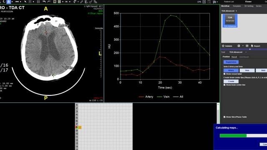Toggle Show vessel label checkbox
Image resolution: width=267 pixels, height=150 pixels.
224,74
